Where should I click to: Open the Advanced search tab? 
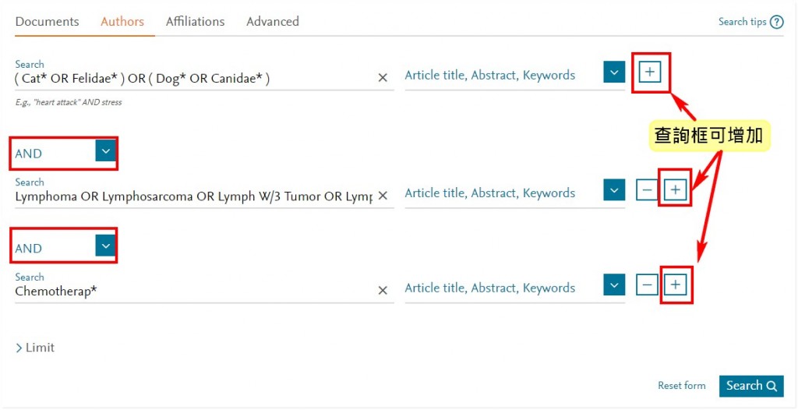pyautogui.click(x=273, y=22)
